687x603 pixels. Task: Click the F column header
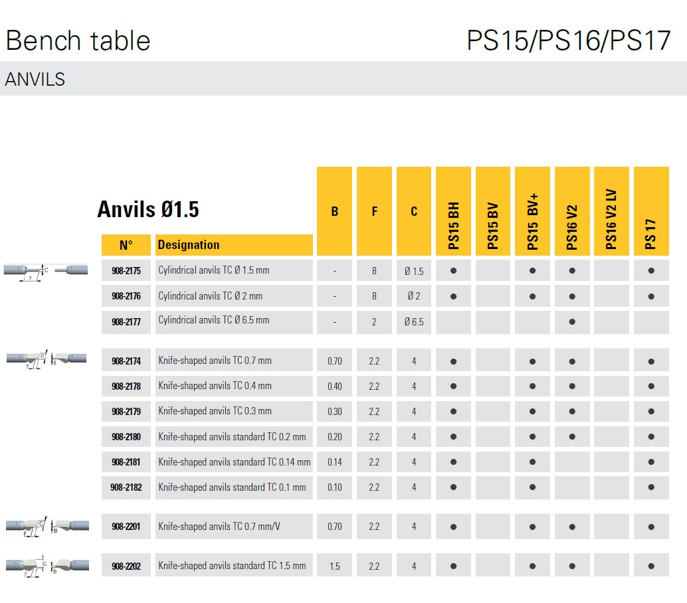click(374, 211)
